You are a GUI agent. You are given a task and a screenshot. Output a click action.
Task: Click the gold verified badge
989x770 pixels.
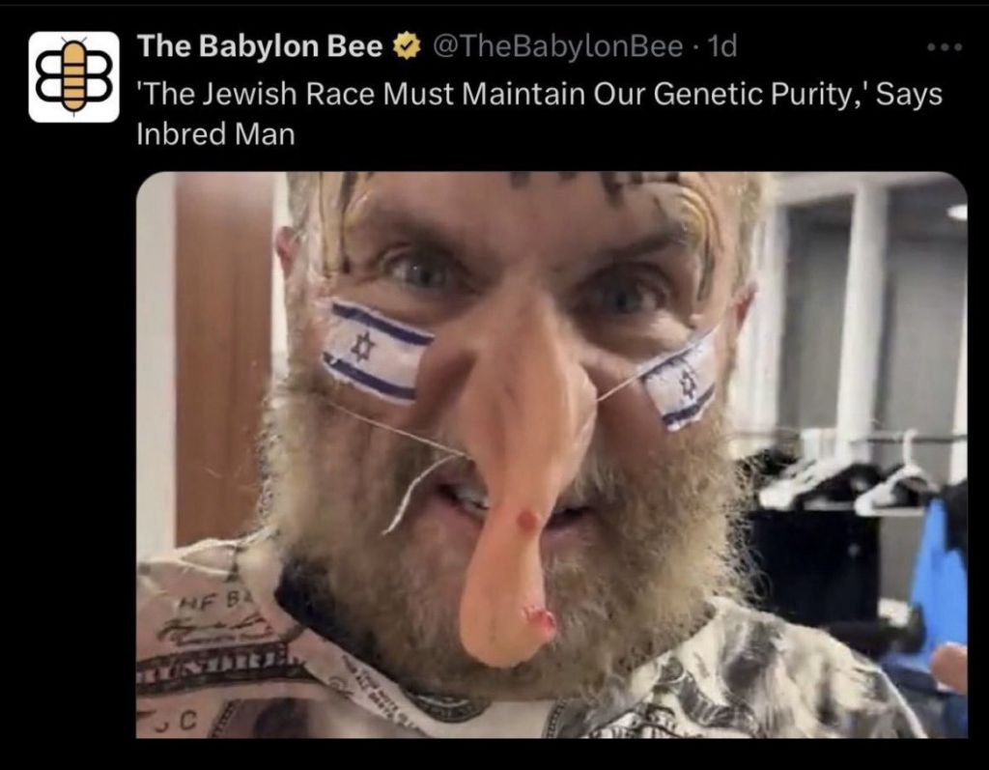coord(407,46)
